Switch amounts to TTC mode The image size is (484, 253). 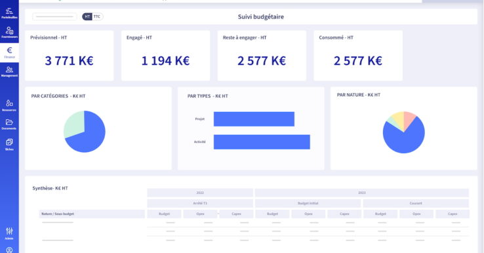point(97,16)
